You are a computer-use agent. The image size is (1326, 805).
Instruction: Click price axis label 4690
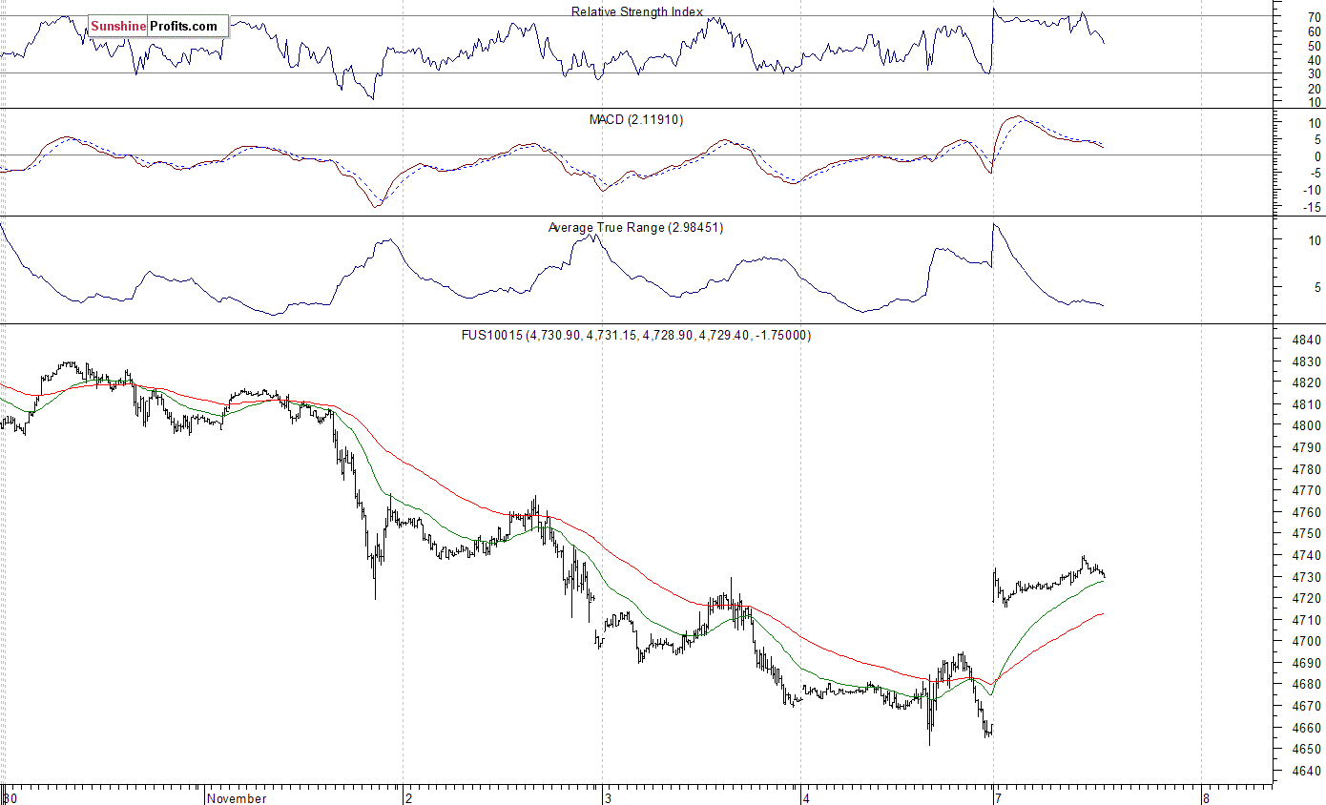1308,663
